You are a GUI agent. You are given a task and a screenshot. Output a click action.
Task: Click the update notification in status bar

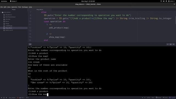pos(172,98)
